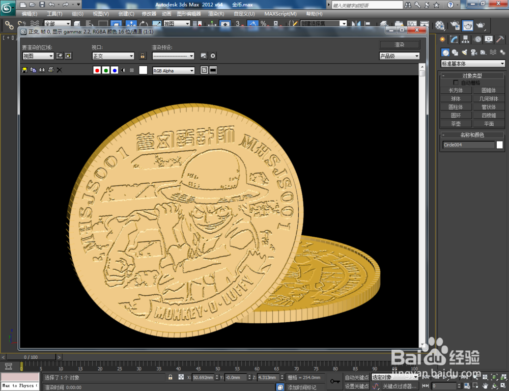This screenshot has height=391, width=509.
Task: Click the Undo arrow icon in title bar
Action: pos(51,5)
